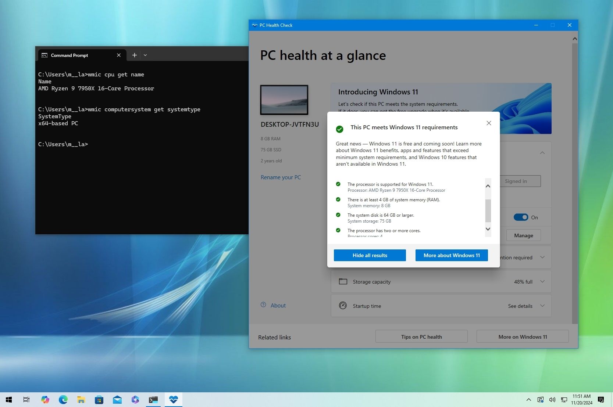The width and height of the screenshot is (613, 407).
Task: Click the Startup time speedometer icon
Action: (x=343, y=305)
